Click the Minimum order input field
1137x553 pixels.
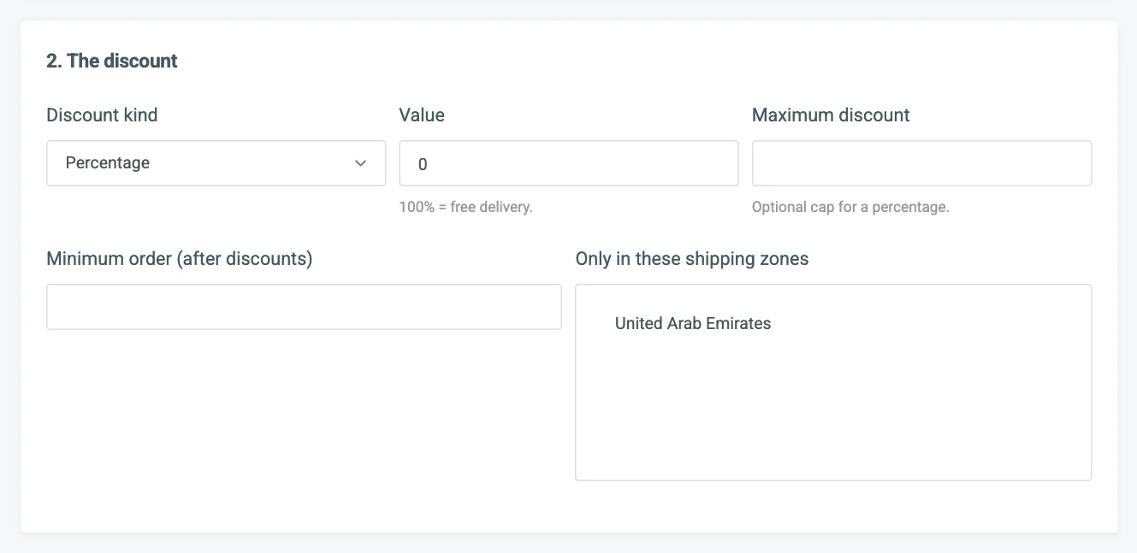tap(304, 307)
